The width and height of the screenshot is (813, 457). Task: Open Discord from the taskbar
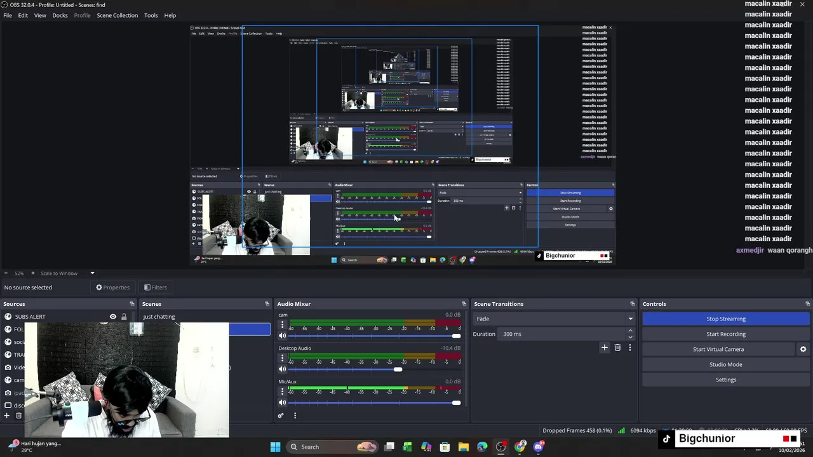pyautogui.click(x=539, y=447)
